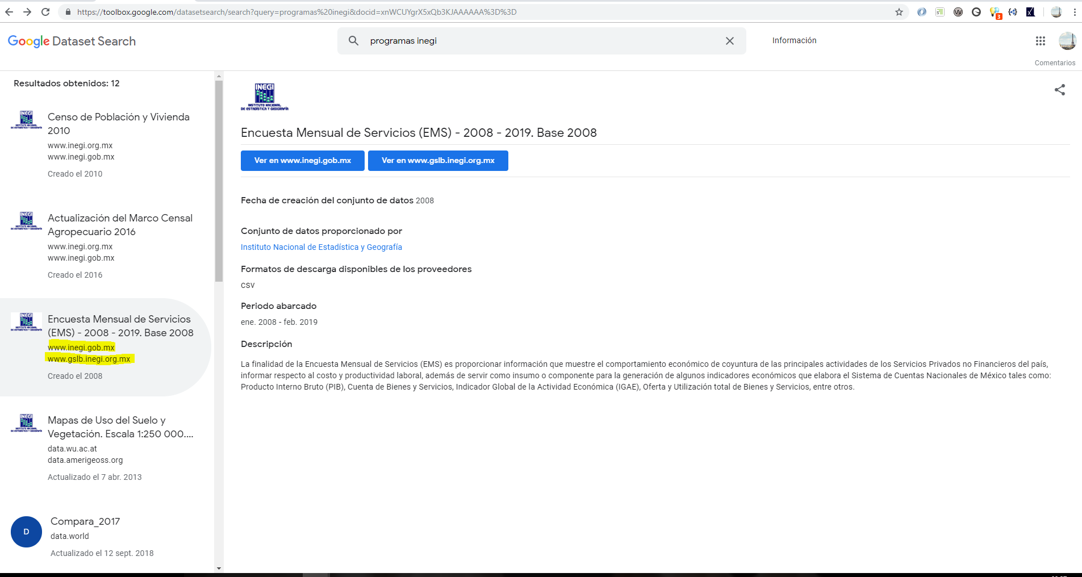Image resolution: width=1082 pixels, height=577 pixels.
Task: Click 'Actualizado el 7 abr. 2013' text
Action: coord(95,477)
